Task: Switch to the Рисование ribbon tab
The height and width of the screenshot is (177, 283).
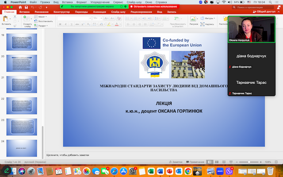Action: [x=42, y=12]
